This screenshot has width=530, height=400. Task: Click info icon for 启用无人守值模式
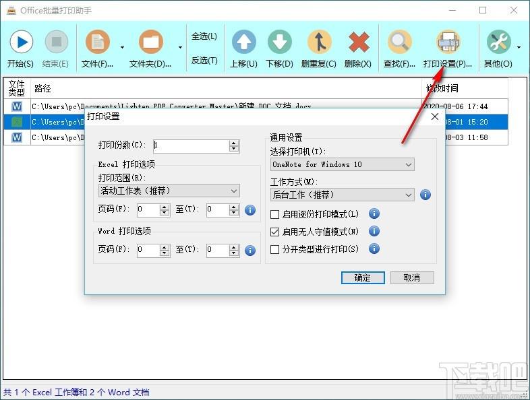point(374,231)
